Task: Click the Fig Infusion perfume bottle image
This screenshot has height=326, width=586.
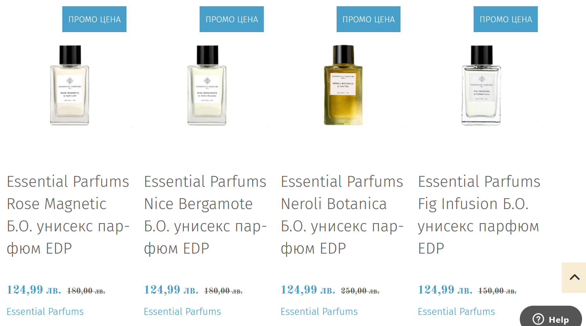Action: pos(481,85)
